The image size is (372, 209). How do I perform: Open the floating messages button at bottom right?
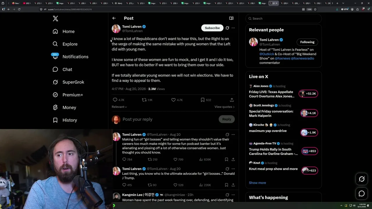(362, 194)
